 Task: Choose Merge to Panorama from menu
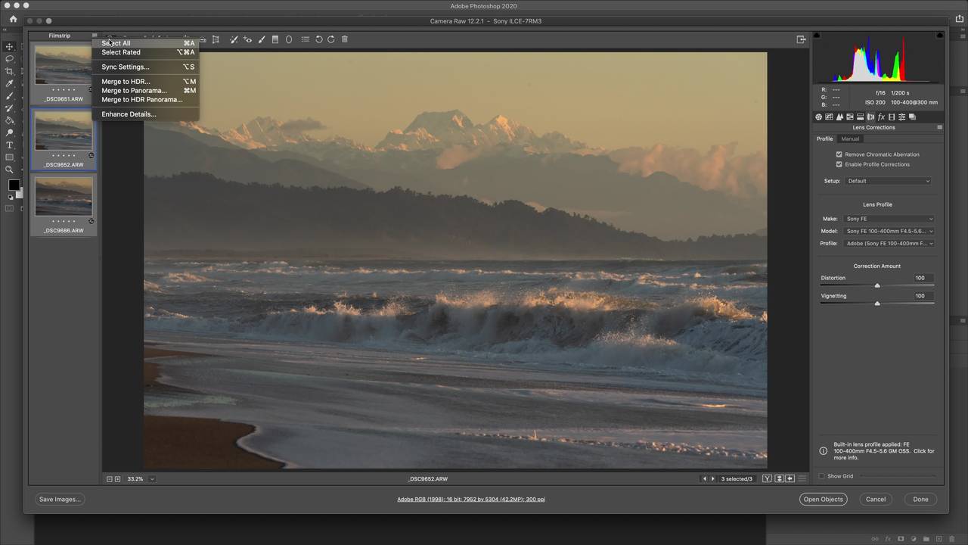click(134, 91)
